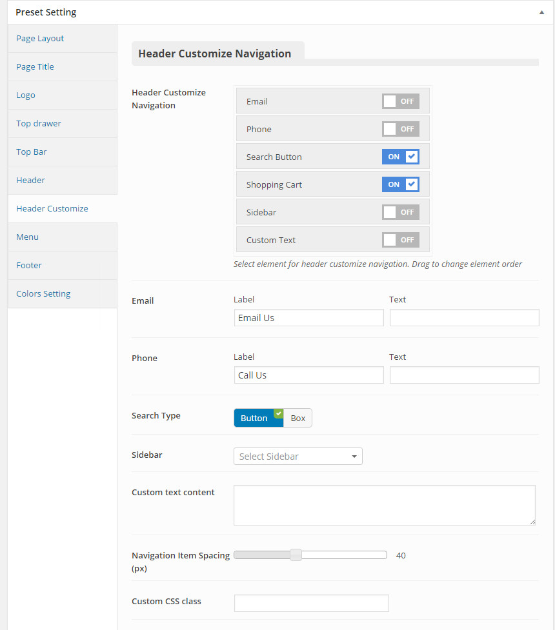The width and height of the screenshot is (555, 630).
Task: Select the Box search type
Action: coord(298,418)
